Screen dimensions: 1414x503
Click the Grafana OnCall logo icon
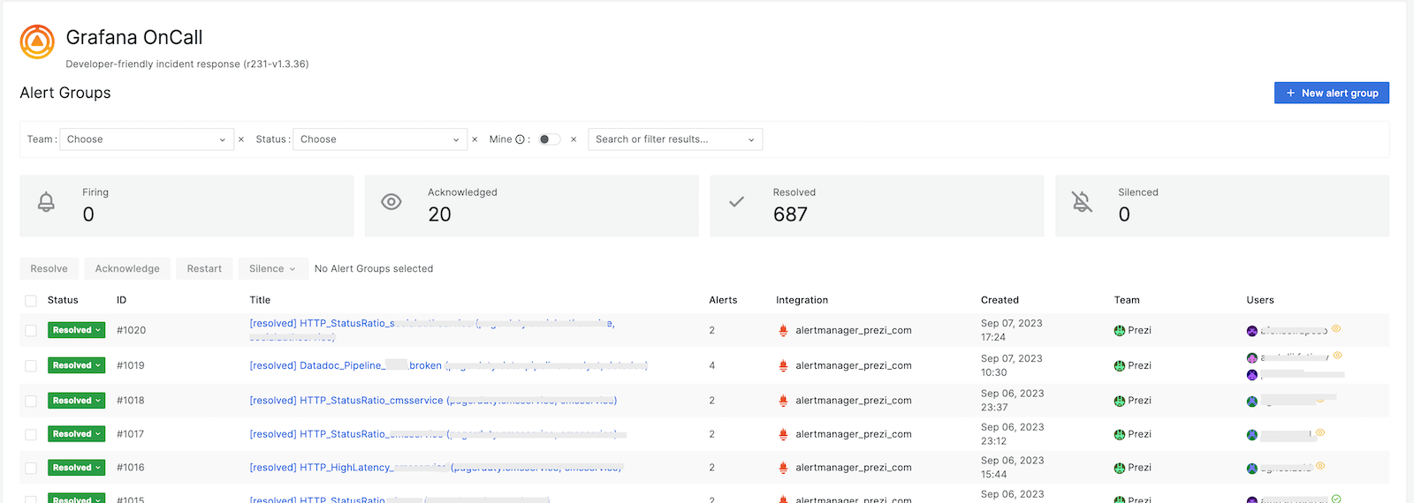point(37,41)
